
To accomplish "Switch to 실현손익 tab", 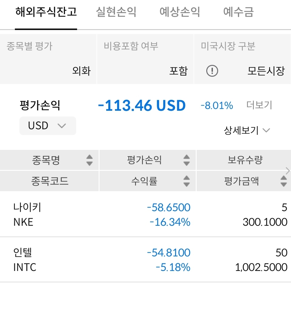I will (x=116, y=12).
